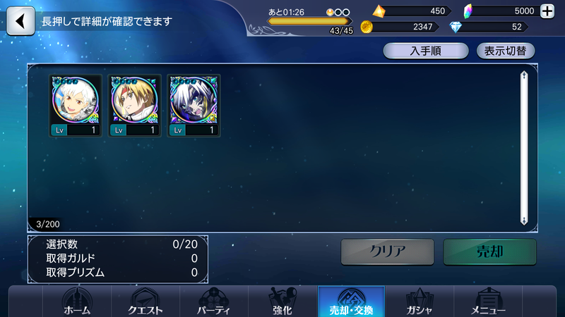Open the クエスト quest tab

pos(145,302)
